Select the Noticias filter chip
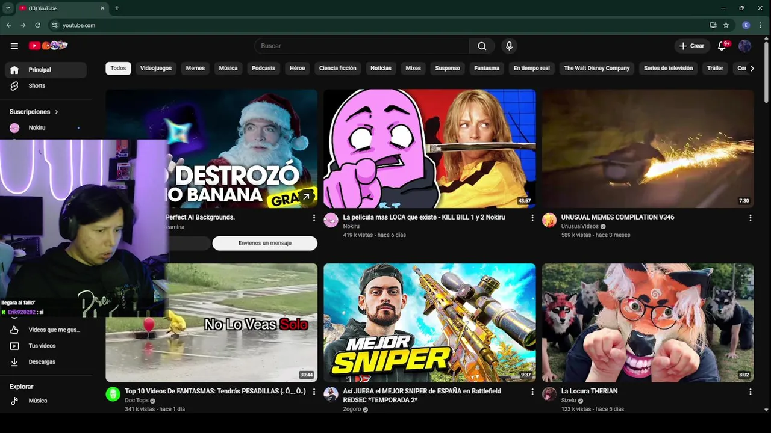 (381, 68)
